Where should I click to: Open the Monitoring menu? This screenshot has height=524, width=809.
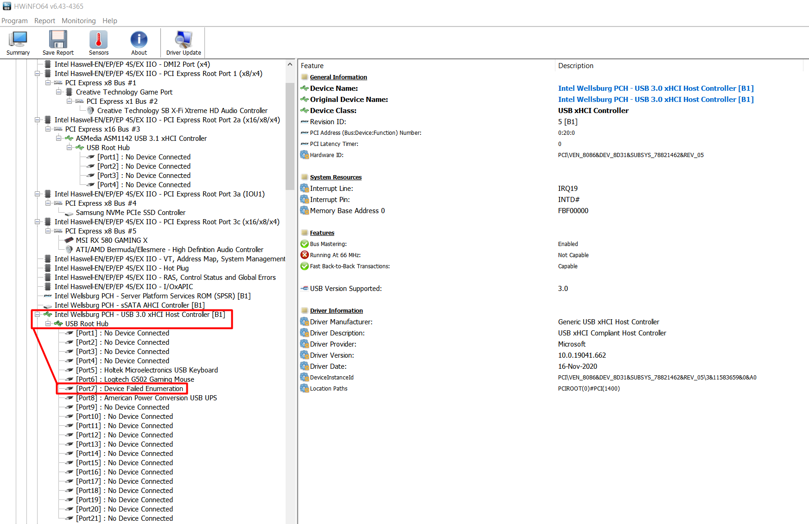78,21
